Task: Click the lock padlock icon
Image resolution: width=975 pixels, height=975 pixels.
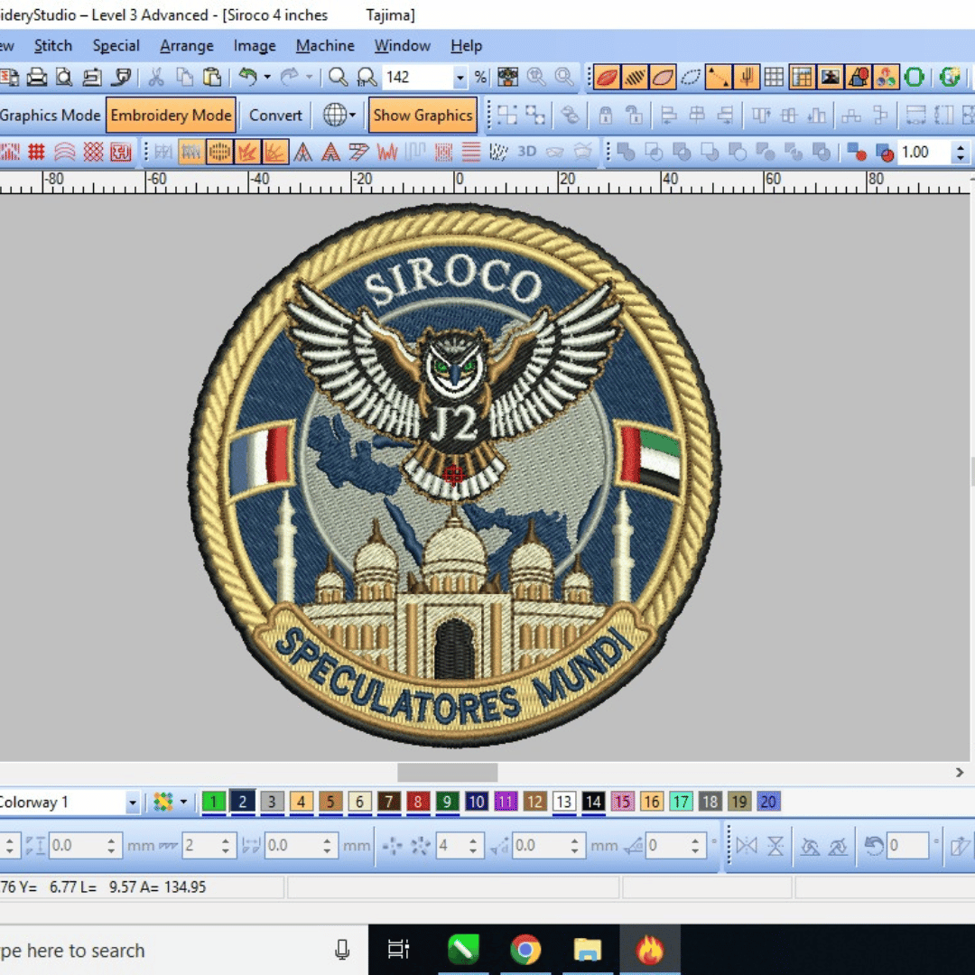Action: [605, 115]
